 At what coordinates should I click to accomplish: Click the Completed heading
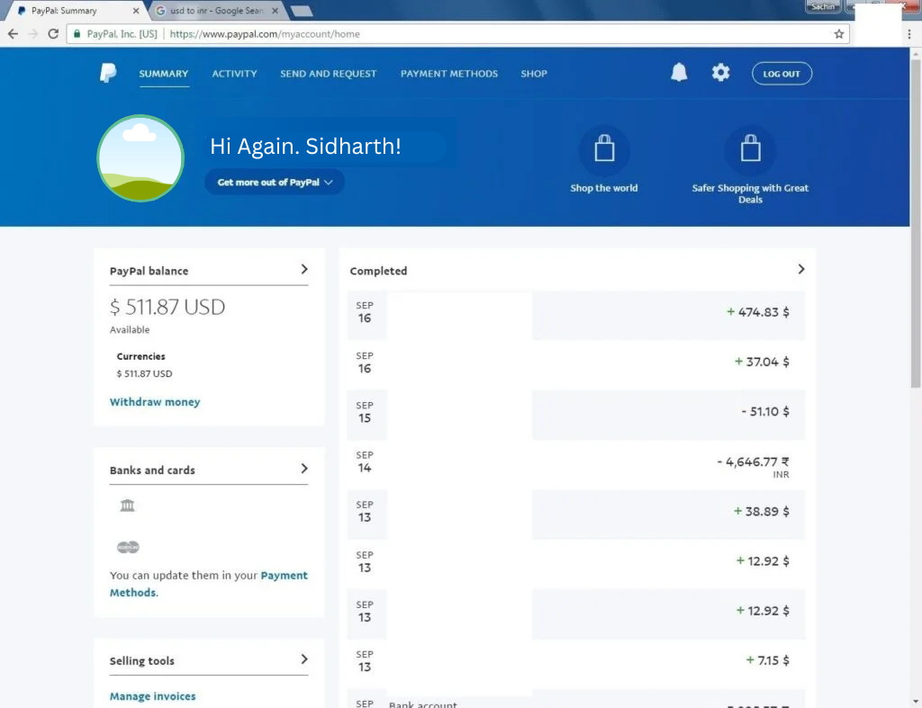click(x=379, y=271)
